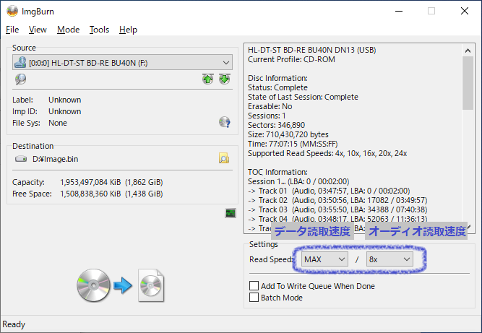This screenshot has width=482, height=333.
Task: Enable Add To Write Queue When Done
Action: point(312,286)
